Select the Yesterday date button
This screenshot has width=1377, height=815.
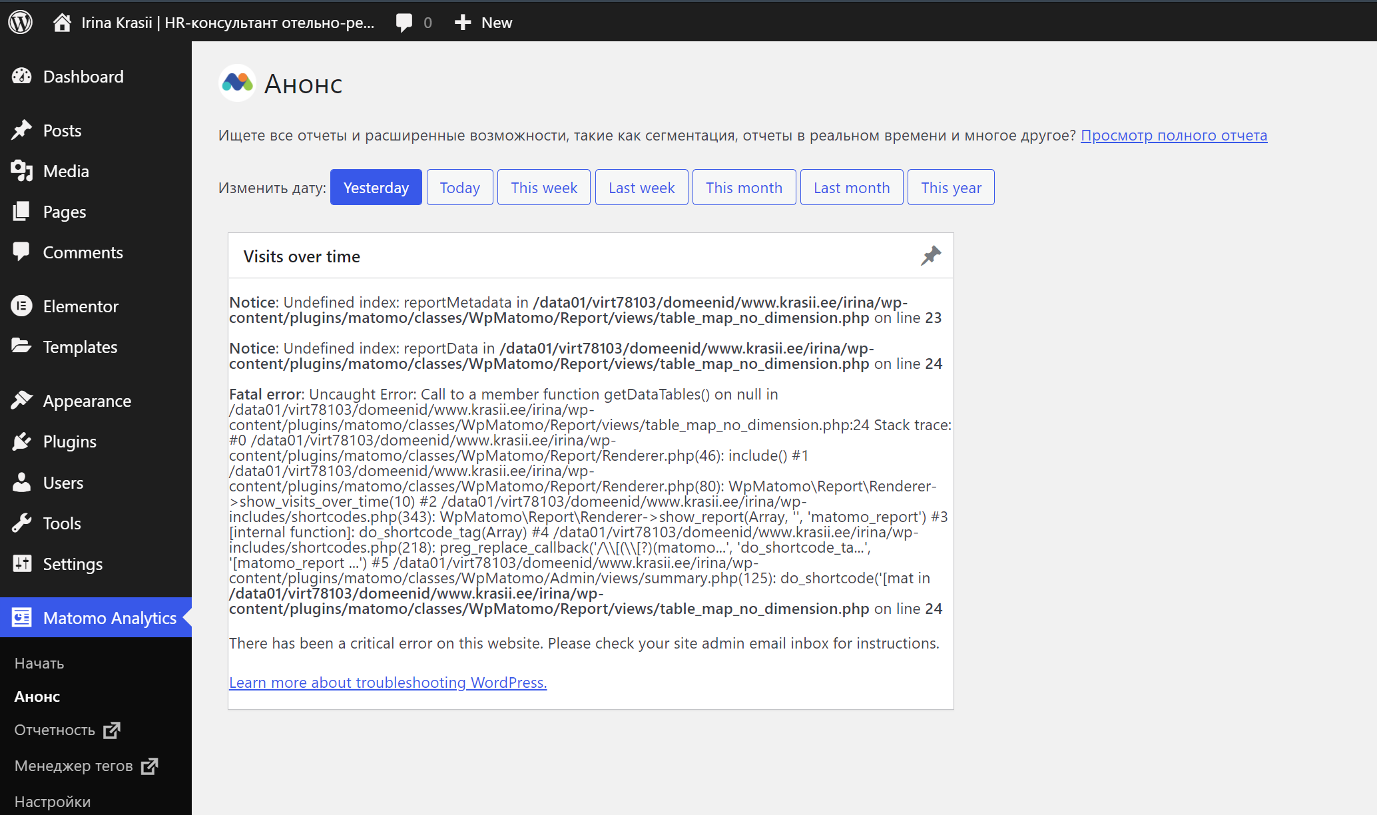(376, 187)
